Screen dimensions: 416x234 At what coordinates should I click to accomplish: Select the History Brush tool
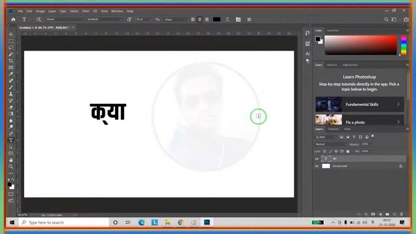coord(11,101)
